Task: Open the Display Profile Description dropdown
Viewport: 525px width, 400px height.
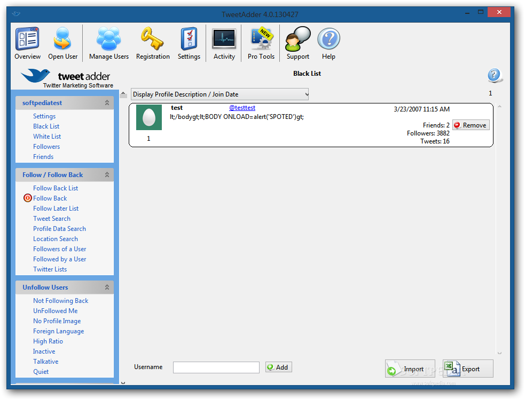Action: tap(220, 94)
